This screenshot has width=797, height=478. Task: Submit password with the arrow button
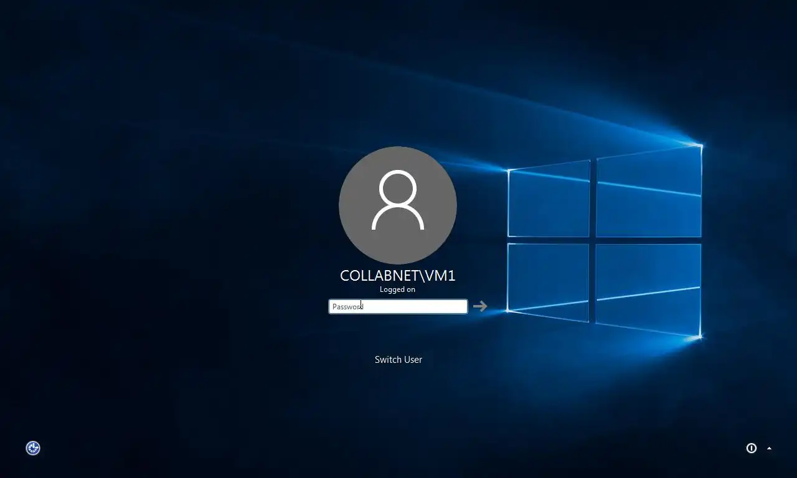[x=480, y=306]
